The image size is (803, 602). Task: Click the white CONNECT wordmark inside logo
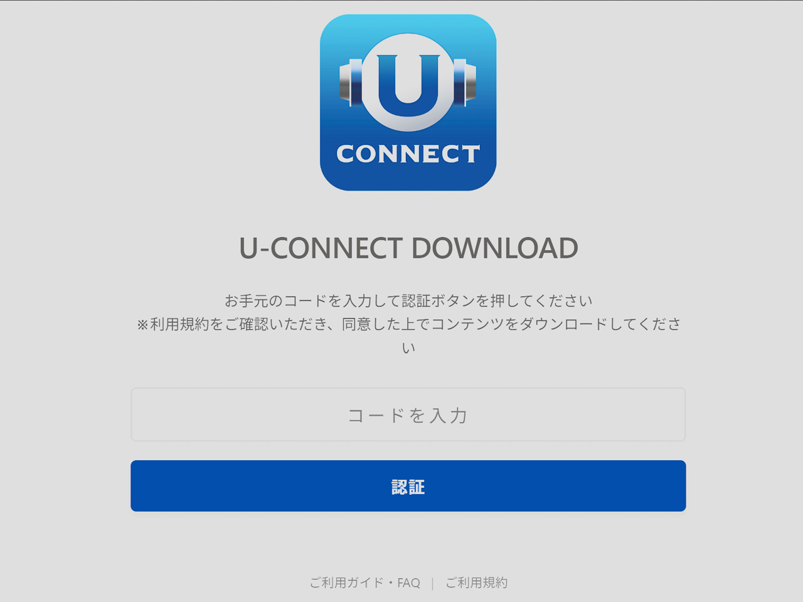point(408,154)
